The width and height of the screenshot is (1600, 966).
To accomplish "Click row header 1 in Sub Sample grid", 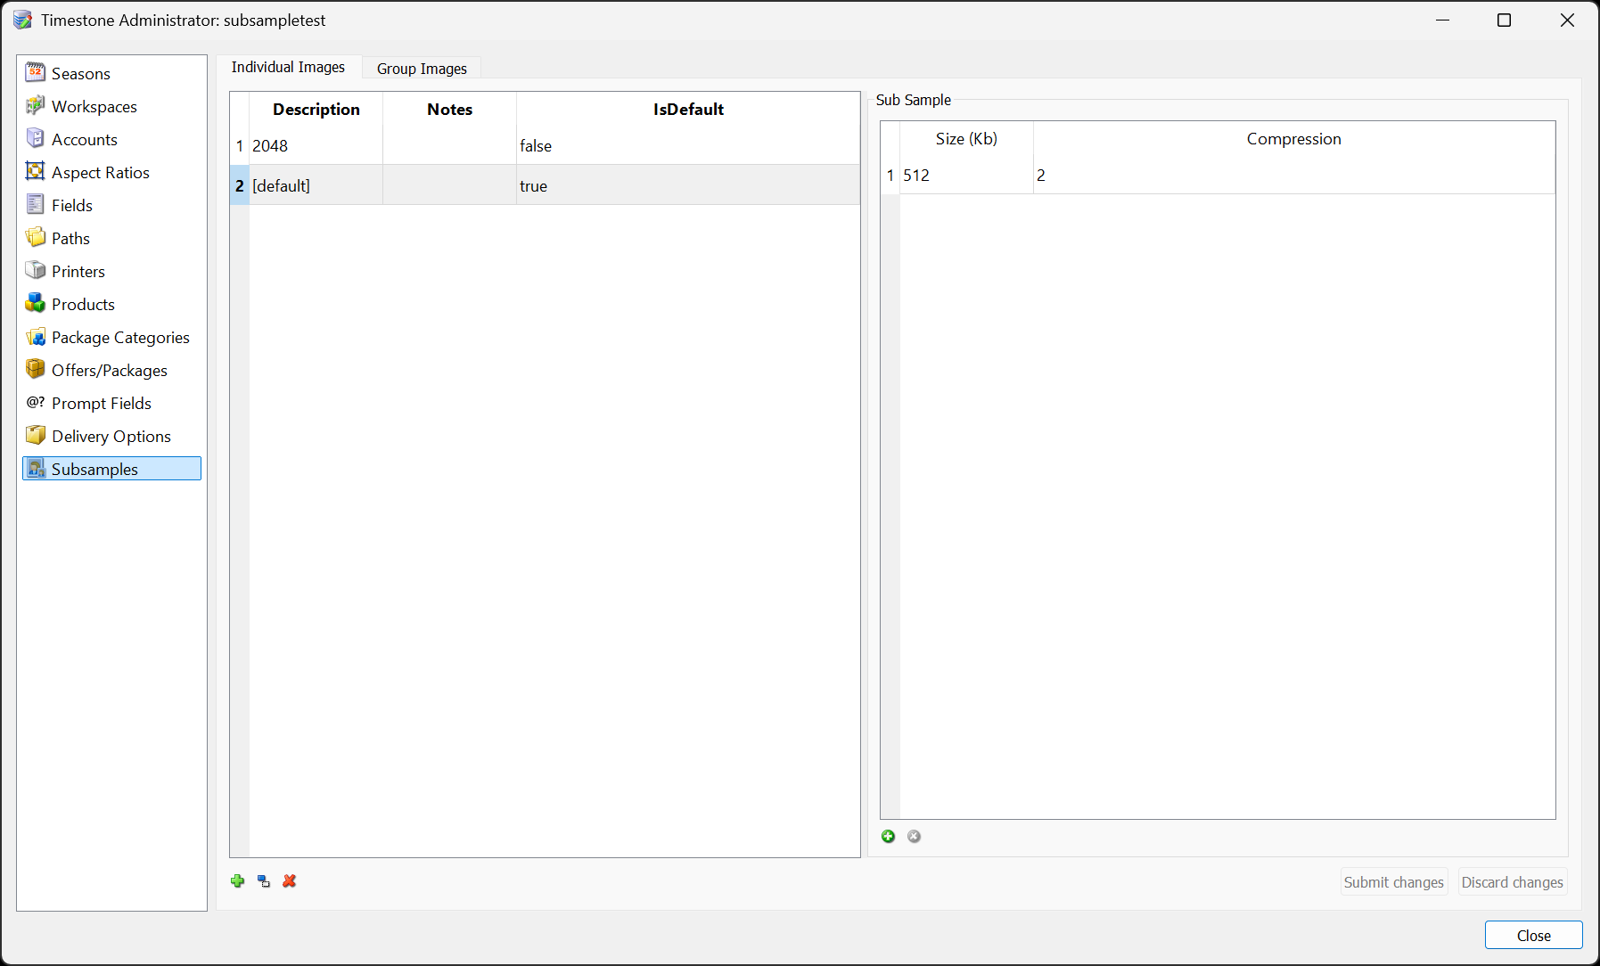I will [x=890, y=176].
